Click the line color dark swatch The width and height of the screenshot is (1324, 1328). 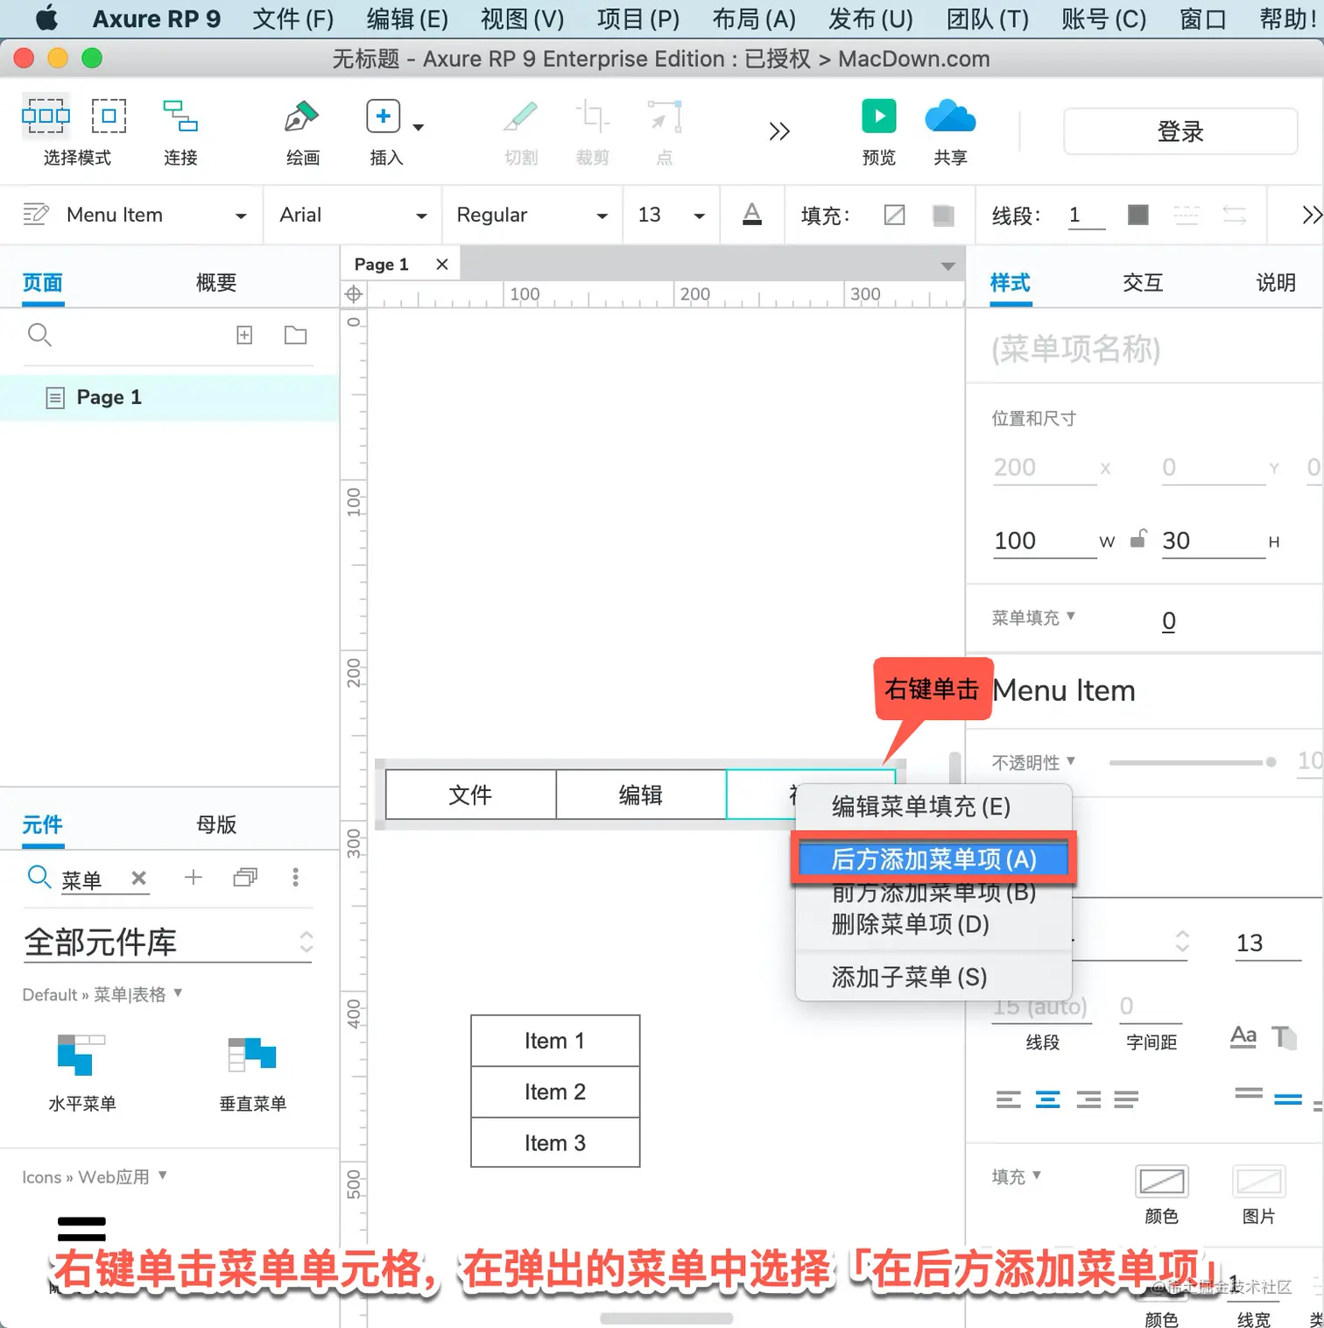pos(1137,215)
